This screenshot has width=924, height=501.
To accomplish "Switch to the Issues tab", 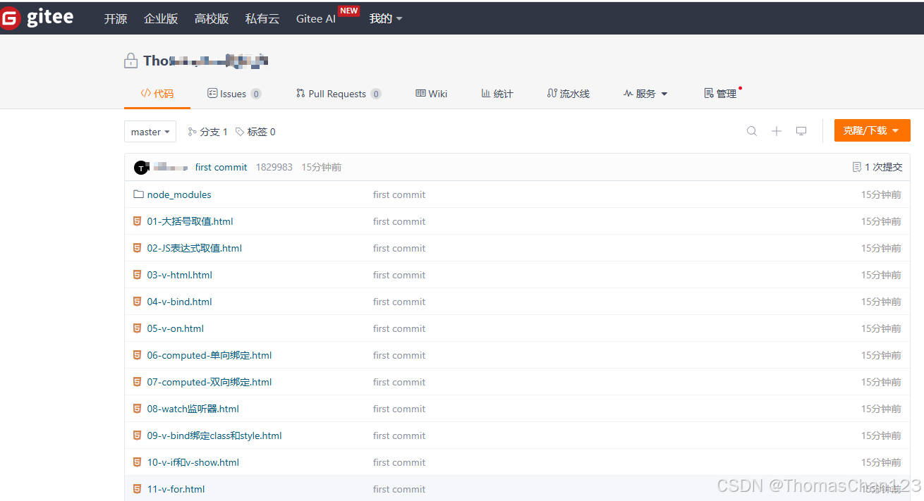I will [233, 93].
